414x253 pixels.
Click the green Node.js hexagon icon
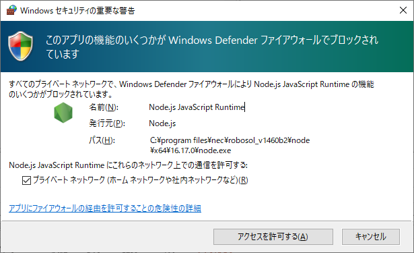[63, 113]
